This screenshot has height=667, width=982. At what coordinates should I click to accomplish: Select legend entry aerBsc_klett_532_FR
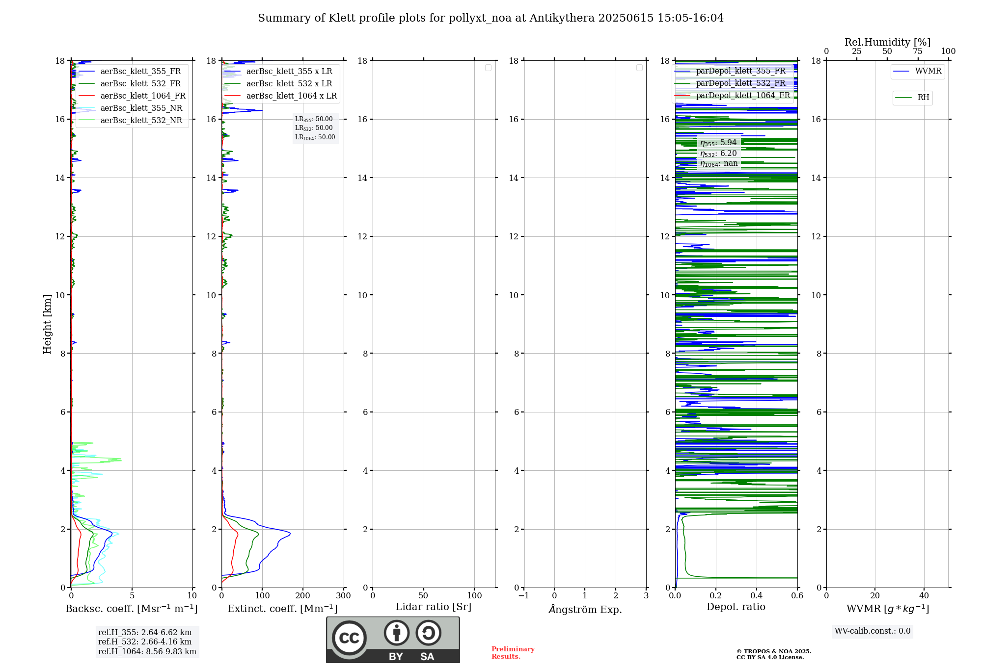pos(132,84)
